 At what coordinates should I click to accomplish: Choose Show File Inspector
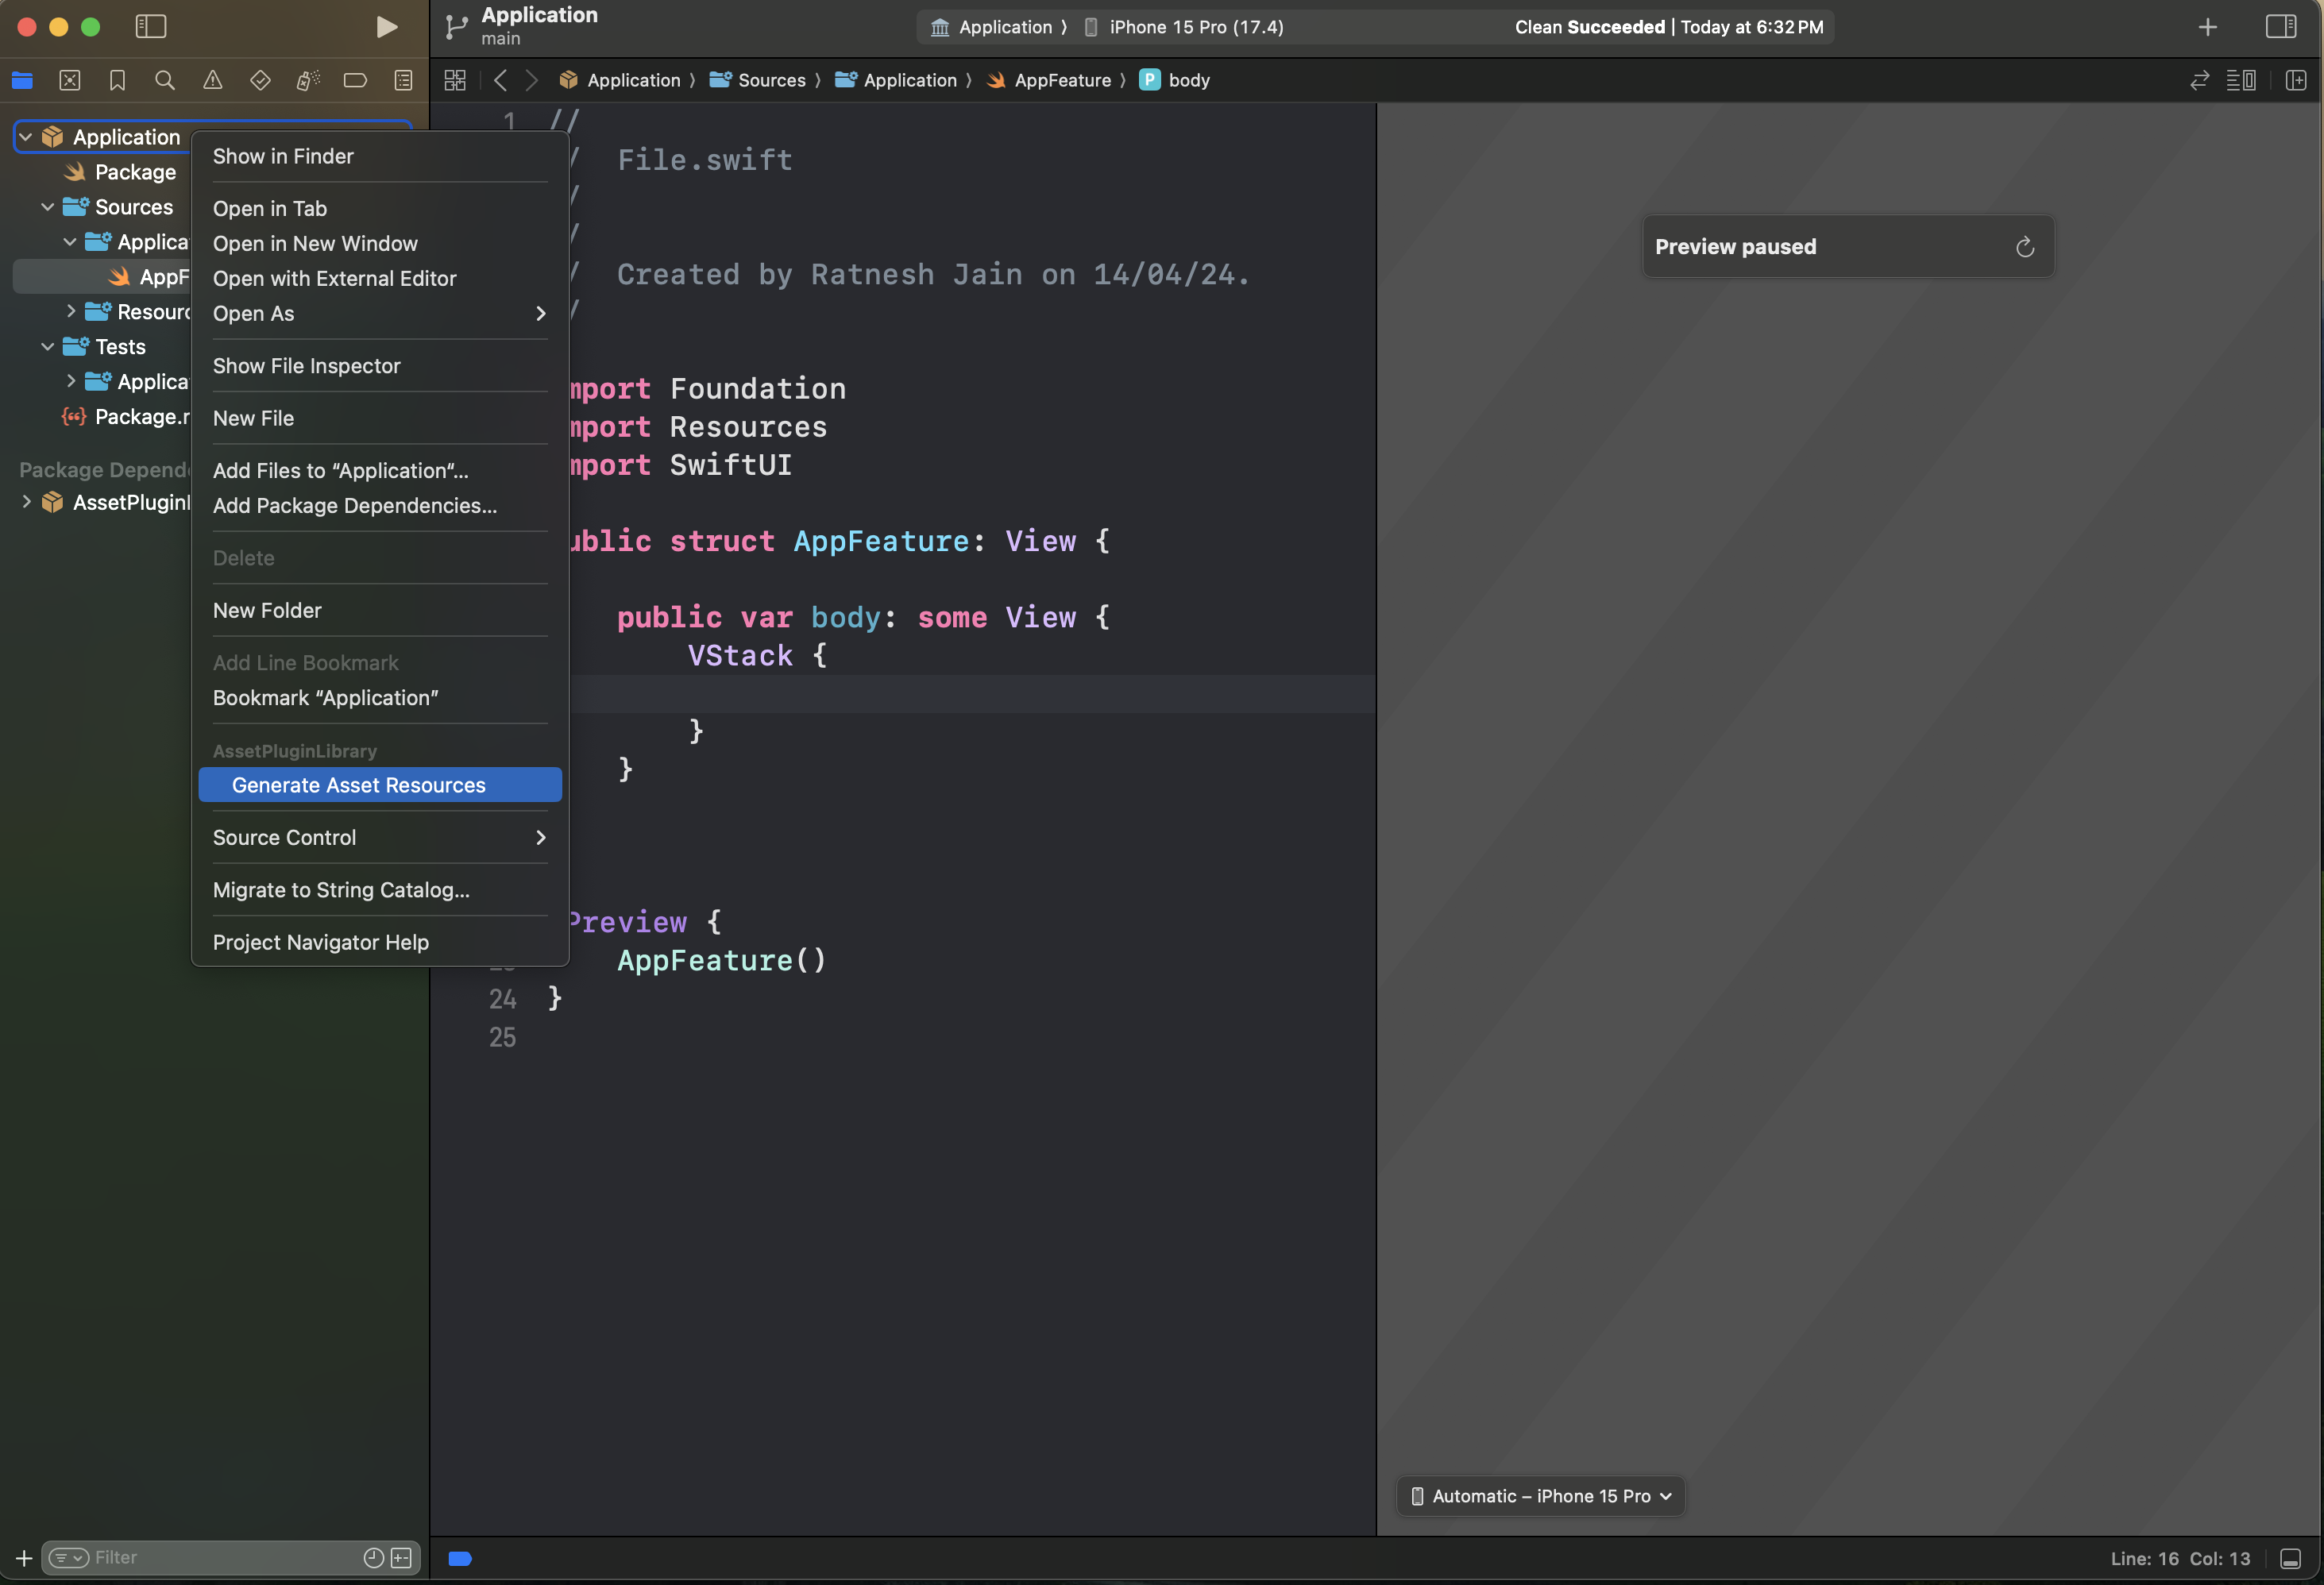[x=380, y=366]
